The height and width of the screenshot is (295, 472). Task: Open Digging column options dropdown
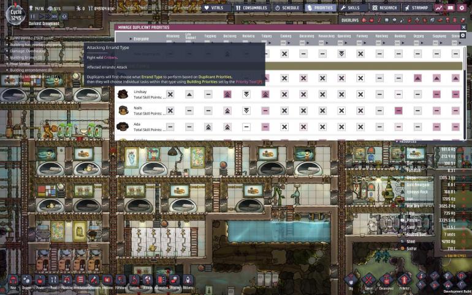click(x=416, y=43)
